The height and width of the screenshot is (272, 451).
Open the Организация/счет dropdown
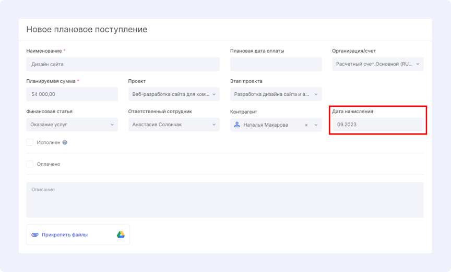point(377,64)
